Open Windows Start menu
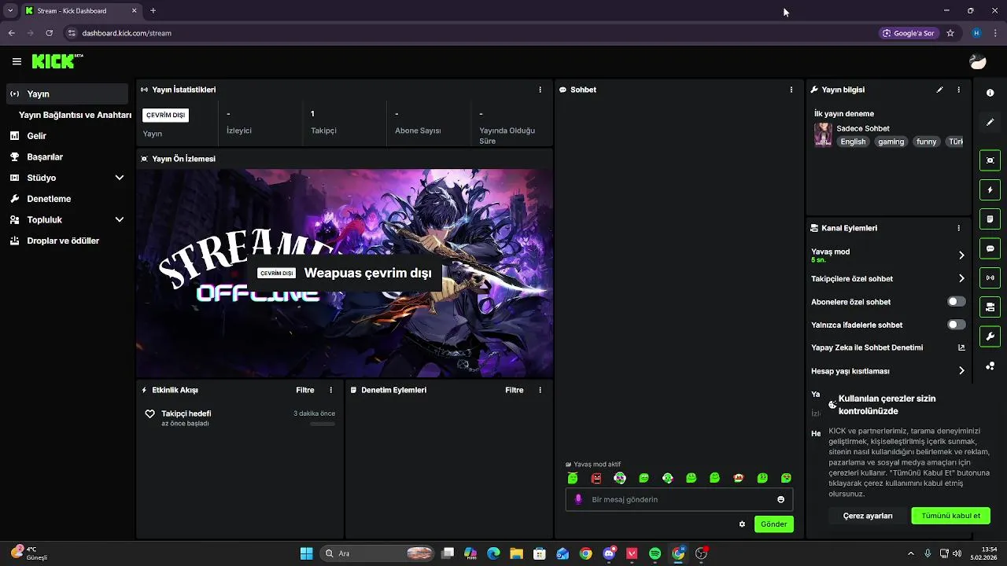Image resolution: width=1007 pixels, height=566 pixels. point(306,553)
